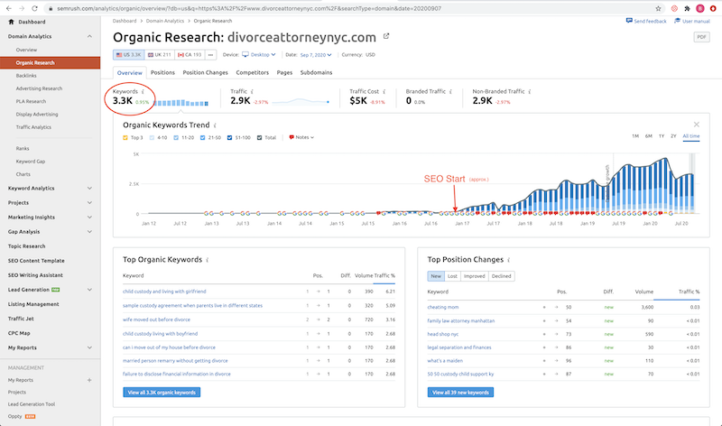Click the plus icon beside My Reports in Management
Image resolution: width=722 pixels, height=426 pixels.
[x=89, y=380]
